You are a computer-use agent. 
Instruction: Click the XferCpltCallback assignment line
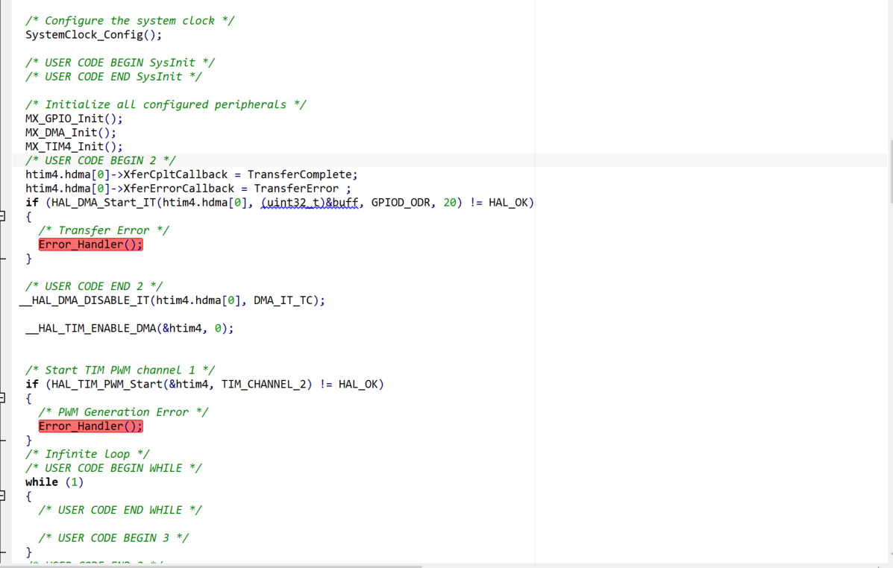point(191,174)
